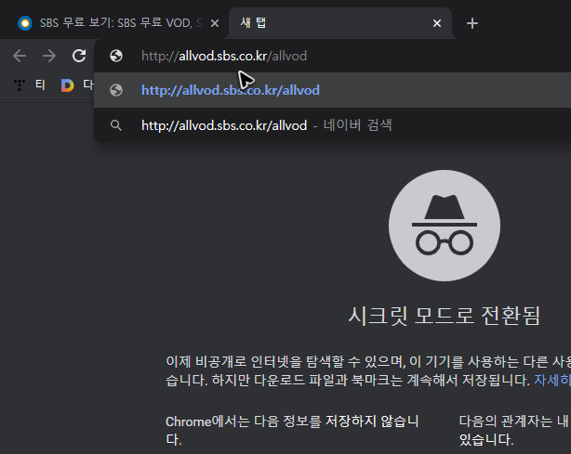The width and height of the screenshot is (571, 454).
Task: Open the 티 bookmark
Action: [x=30, y=85]
